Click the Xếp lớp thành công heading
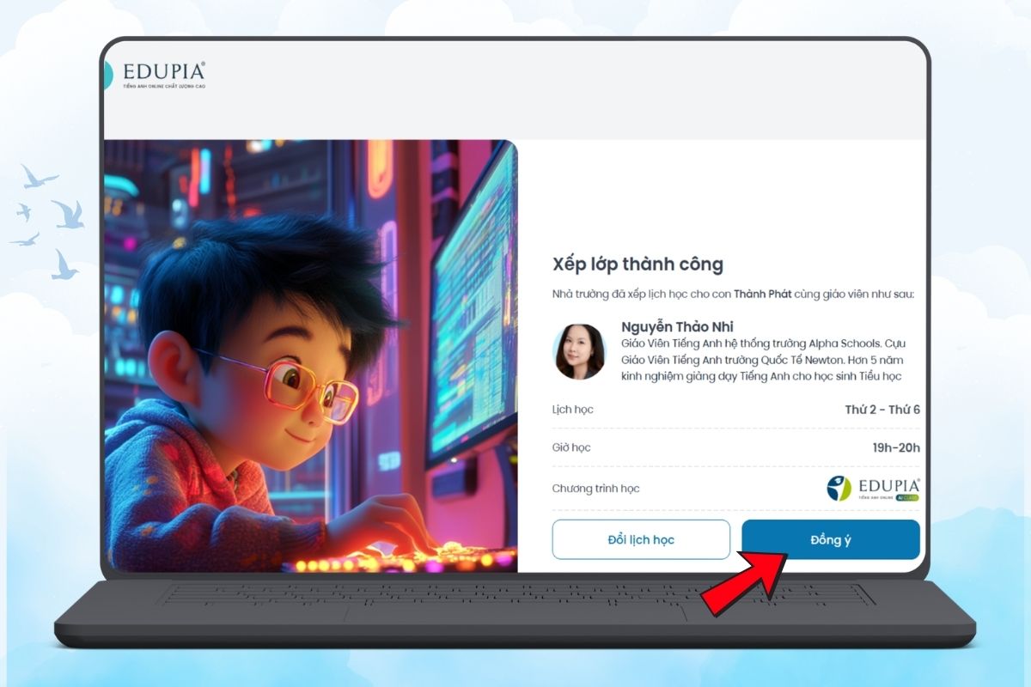1031x687 pixels. coord(638,264)
